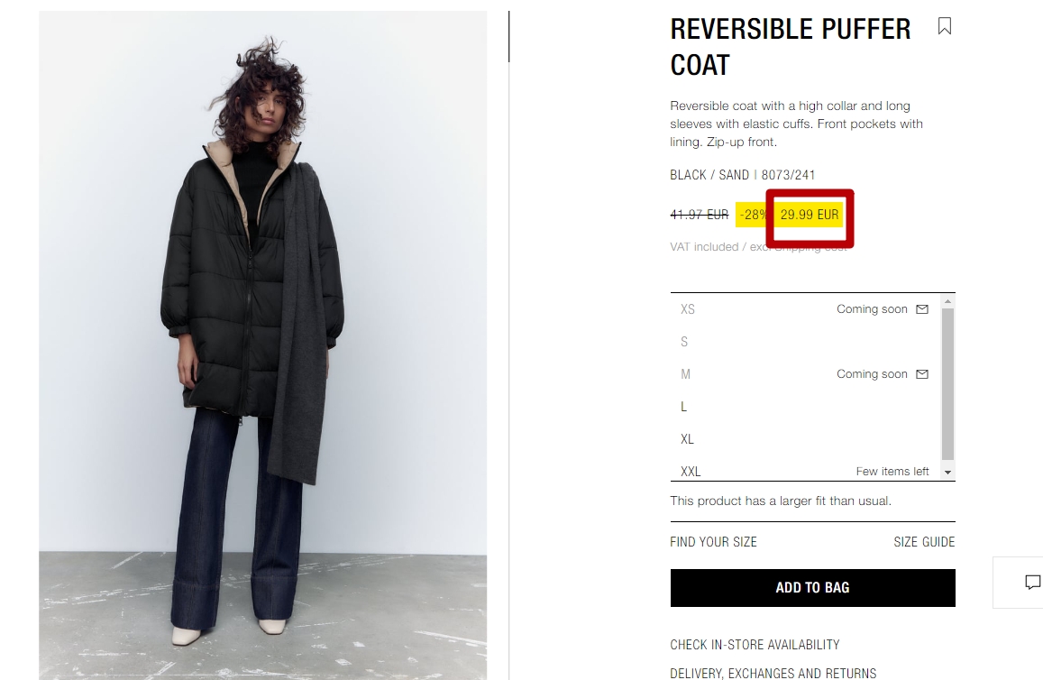Image resolution: width=1043 pixels, height=680 pixels.
Task: Click the Add to Bag button
Action: coord(813,587)
